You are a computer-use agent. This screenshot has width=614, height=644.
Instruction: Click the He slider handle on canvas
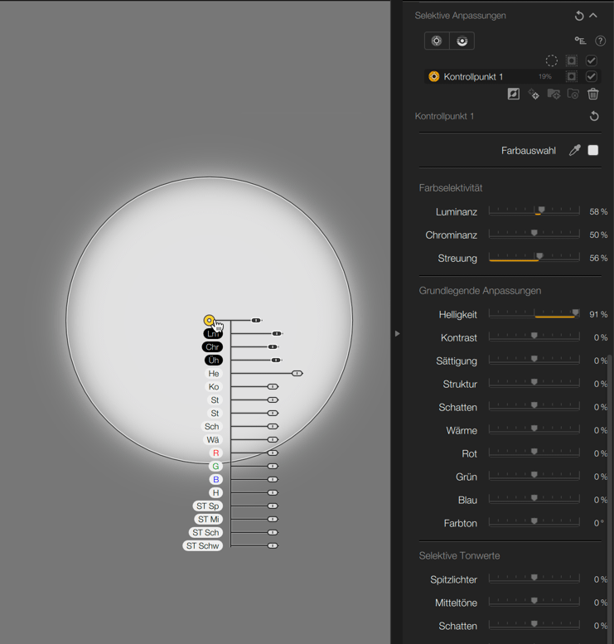297,373
